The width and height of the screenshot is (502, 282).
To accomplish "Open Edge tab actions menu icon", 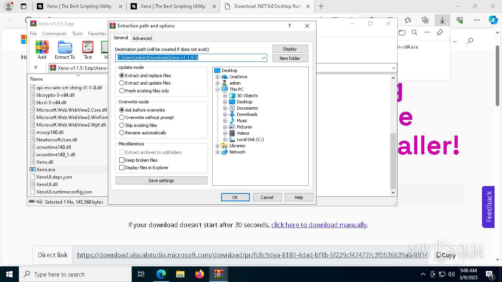I will click(x=24, y=6).
